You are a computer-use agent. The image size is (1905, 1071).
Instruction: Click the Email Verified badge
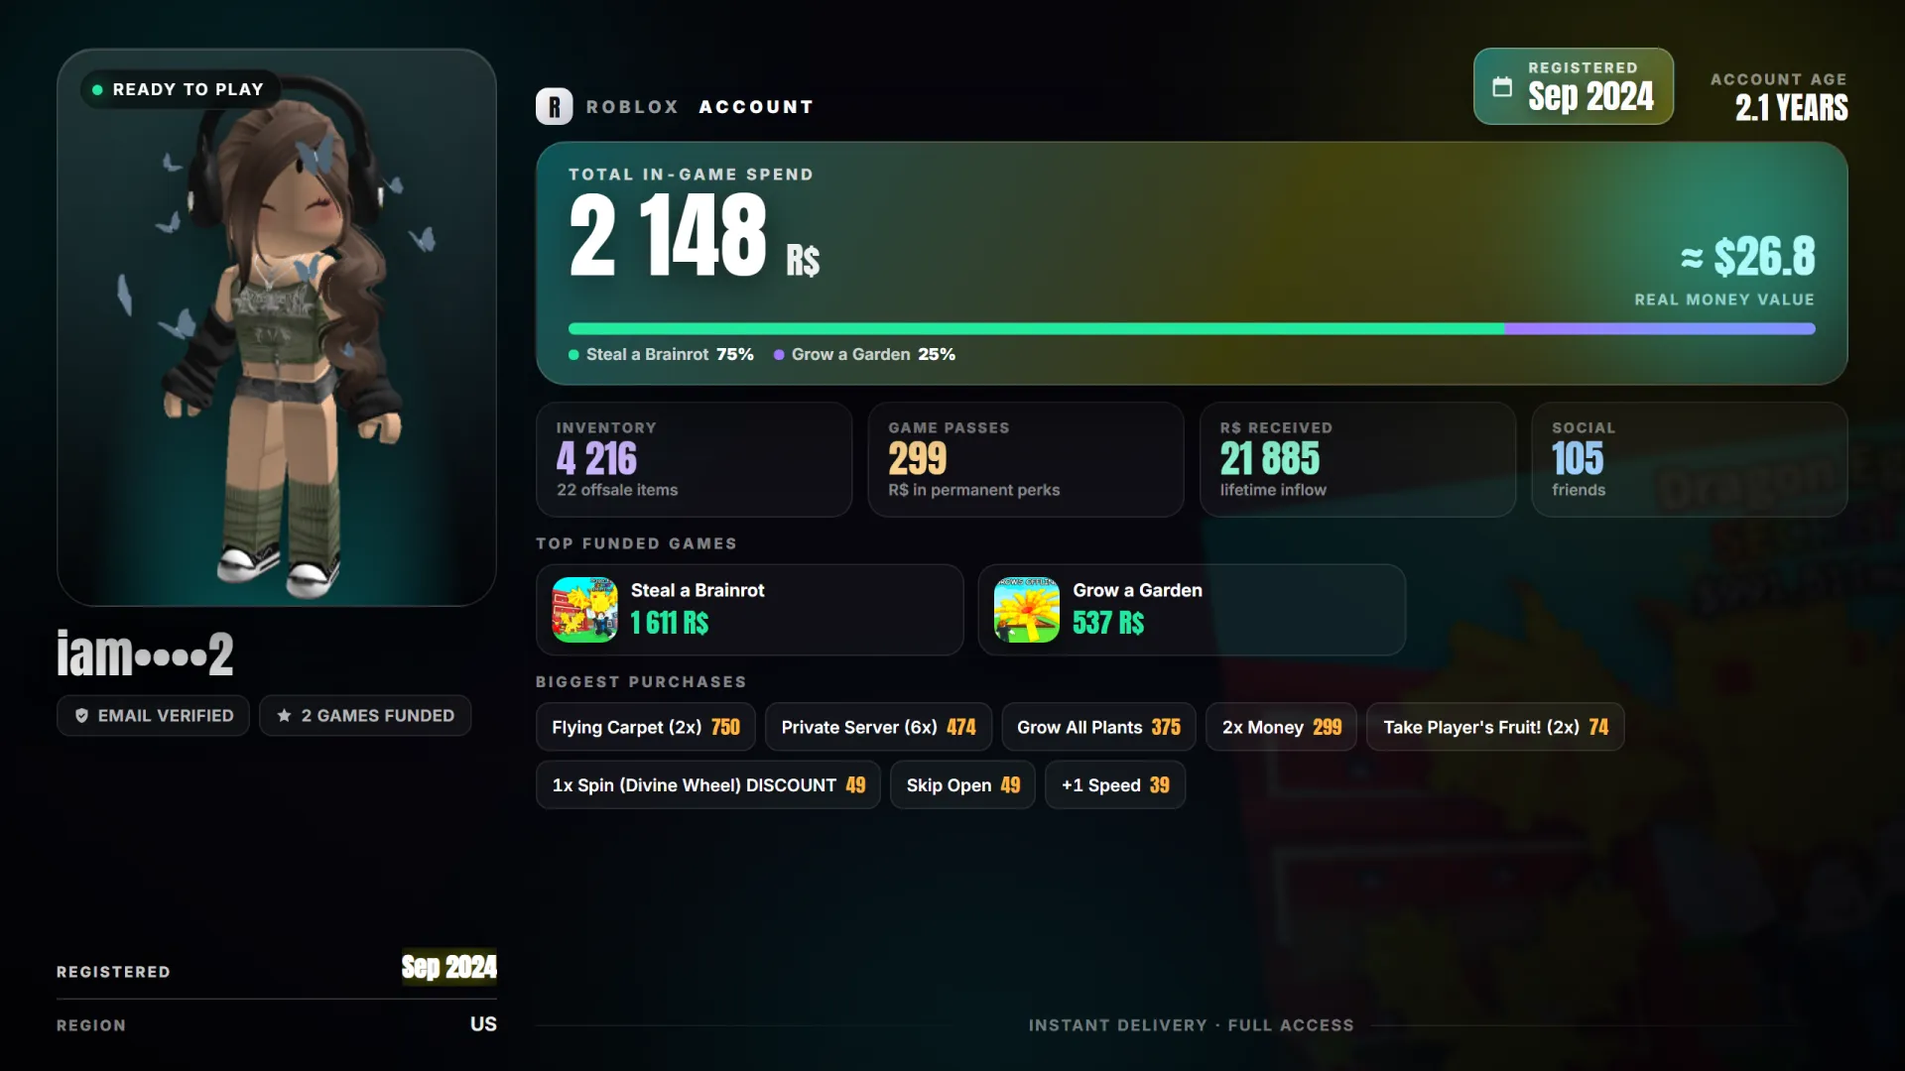pyautogui.click(x=153, y=716)
